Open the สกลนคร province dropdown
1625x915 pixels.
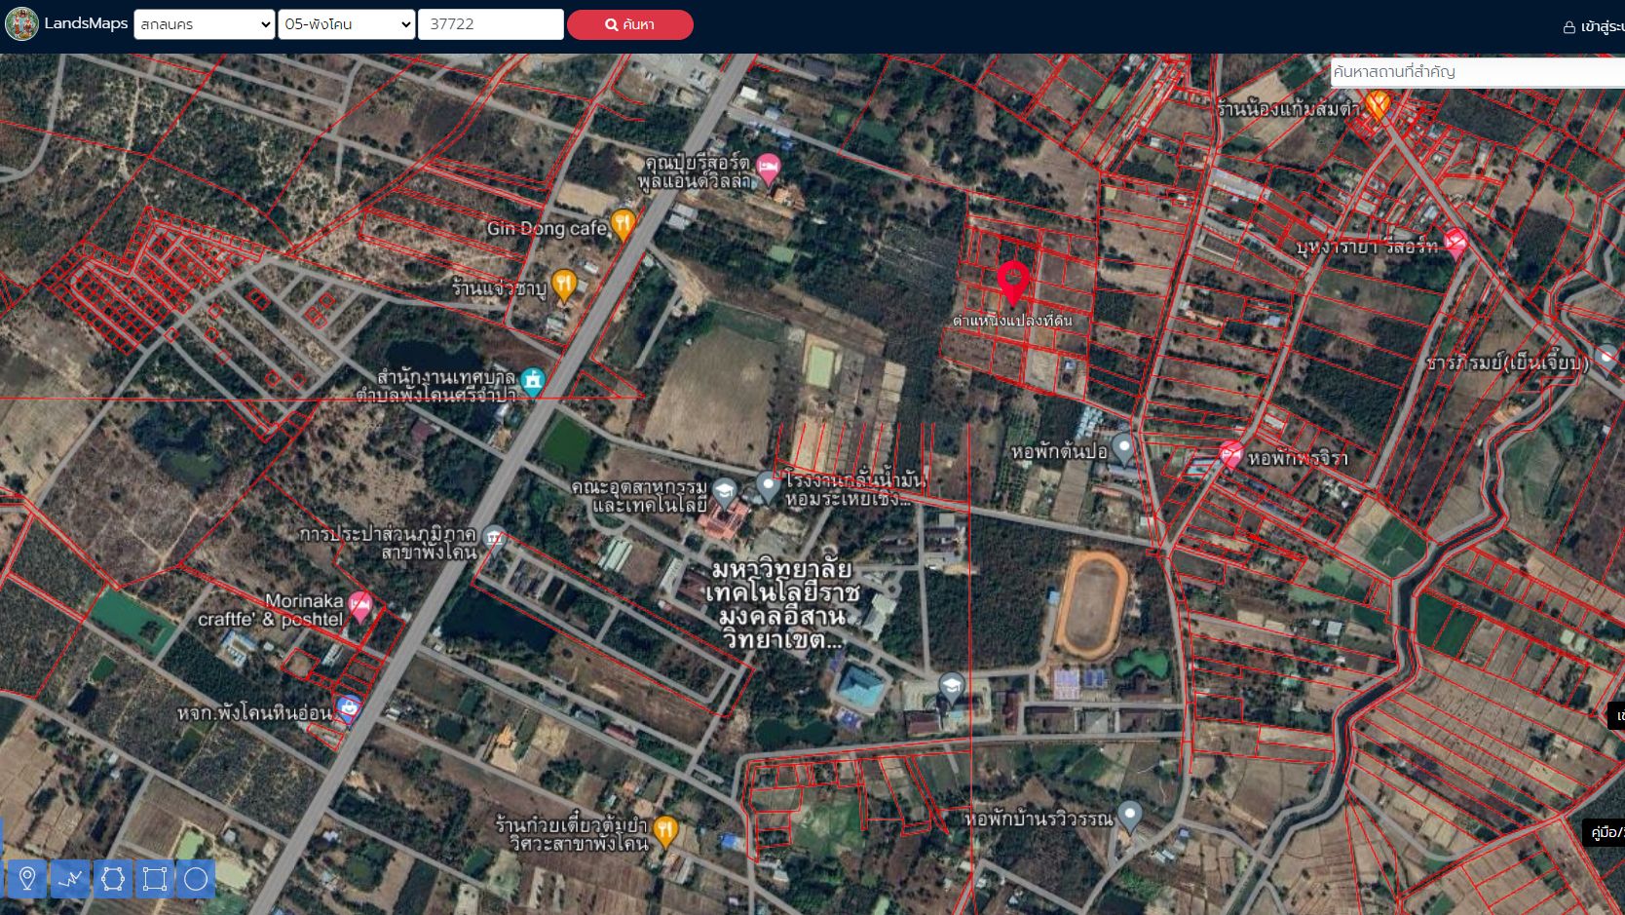pyautogui.click(x=204, y=24)
